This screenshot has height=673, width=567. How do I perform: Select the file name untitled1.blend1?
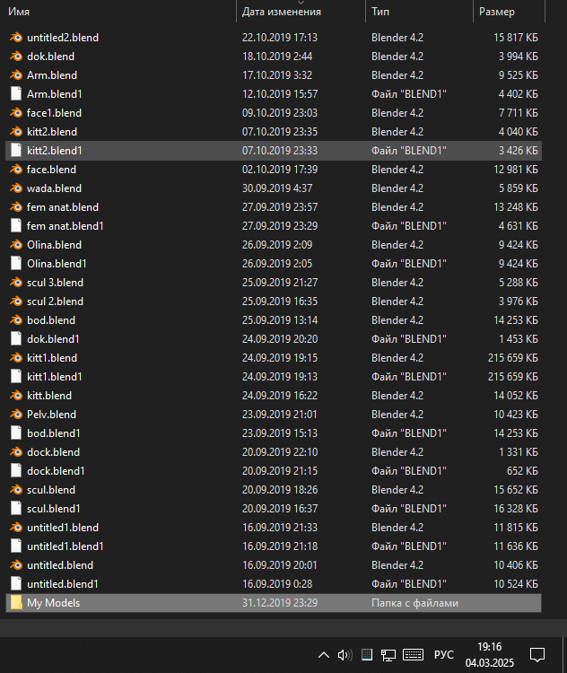[65, 546]
